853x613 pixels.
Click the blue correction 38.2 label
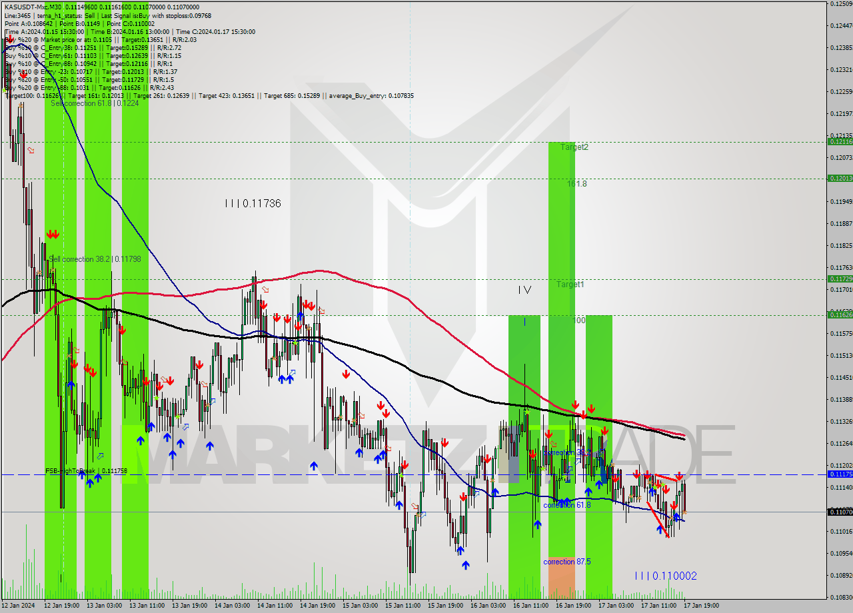[566, 452]
